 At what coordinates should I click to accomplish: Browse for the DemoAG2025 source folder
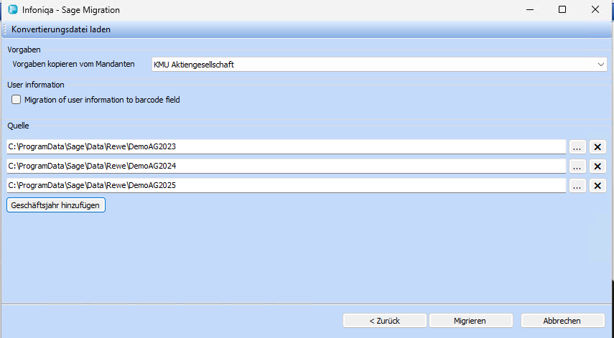(577, 185)
